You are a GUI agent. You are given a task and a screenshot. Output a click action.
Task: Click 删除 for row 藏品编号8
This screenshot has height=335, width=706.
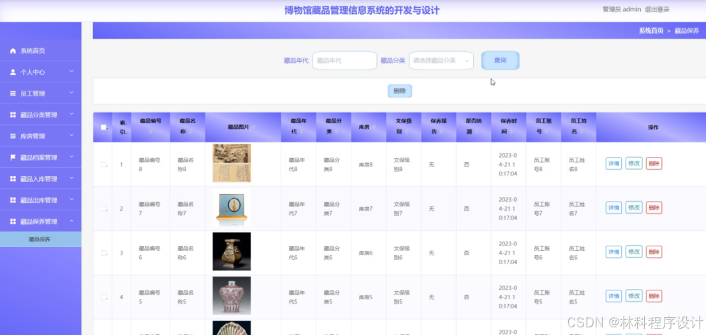654,163
